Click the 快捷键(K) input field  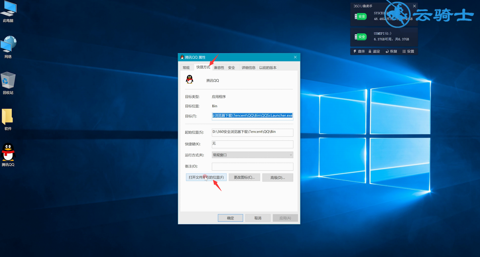pos(252,144)
